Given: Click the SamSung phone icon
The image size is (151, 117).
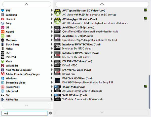Looking at the screenshot, I should click(x=3, y=15).
